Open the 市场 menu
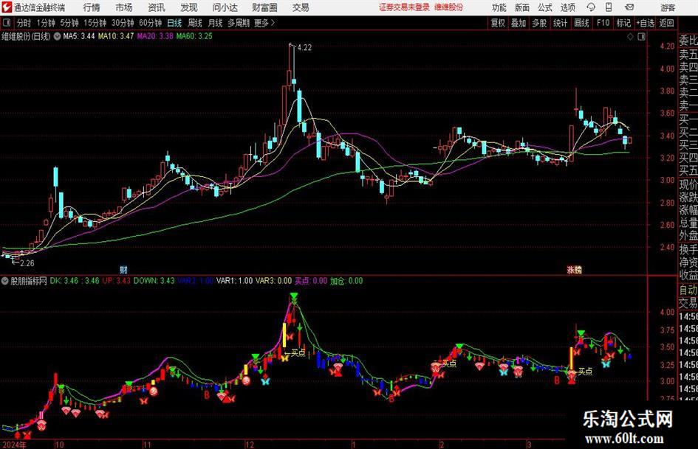Image resolution: width=698 pixels, height=449 pixels. click(124, 7)
